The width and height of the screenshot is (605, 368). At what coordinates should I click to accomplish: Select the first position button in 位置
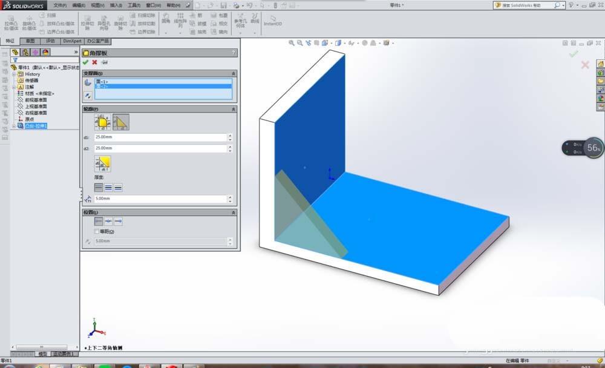tap(98, 221)
